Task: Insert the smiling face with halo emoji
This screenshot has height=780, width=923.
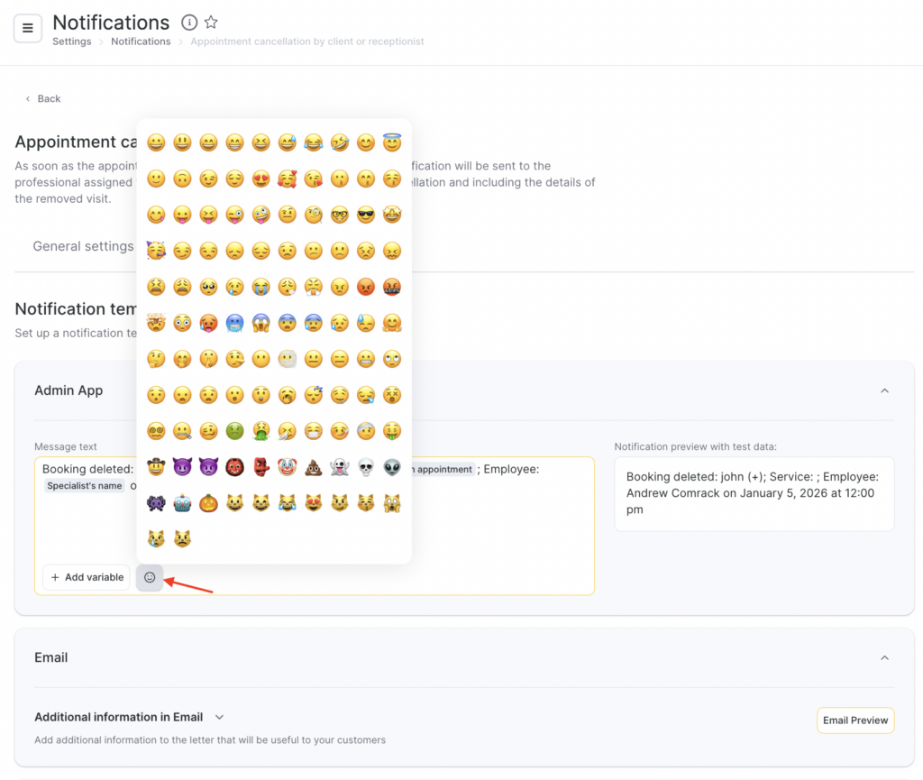Action: click(391, 142)
